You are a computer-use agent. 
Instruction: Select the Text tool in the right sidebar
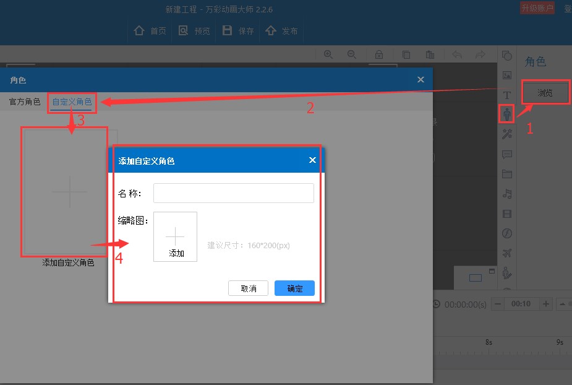[x=507, y=95]
